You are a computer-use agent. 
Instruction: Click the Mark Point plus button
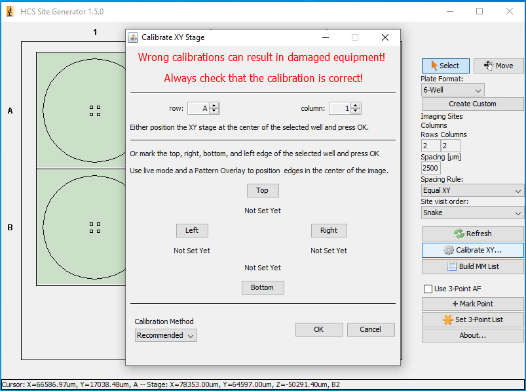pos(472,304)
